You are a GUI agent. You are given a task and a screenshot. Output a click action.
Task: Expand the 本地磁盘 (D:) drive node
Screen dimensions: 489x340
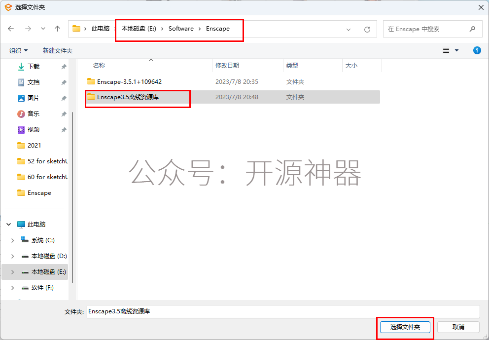tap(12, 256)
